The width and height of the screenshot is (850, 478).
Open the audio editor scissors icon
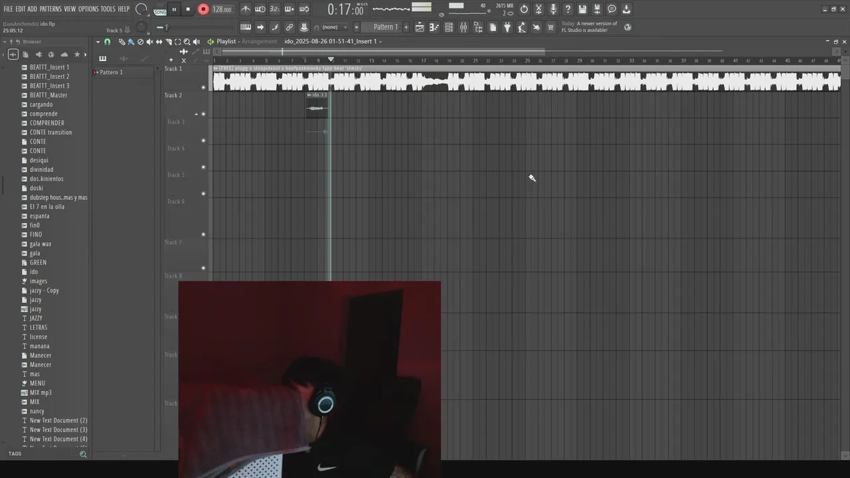(x=539, y=9)
